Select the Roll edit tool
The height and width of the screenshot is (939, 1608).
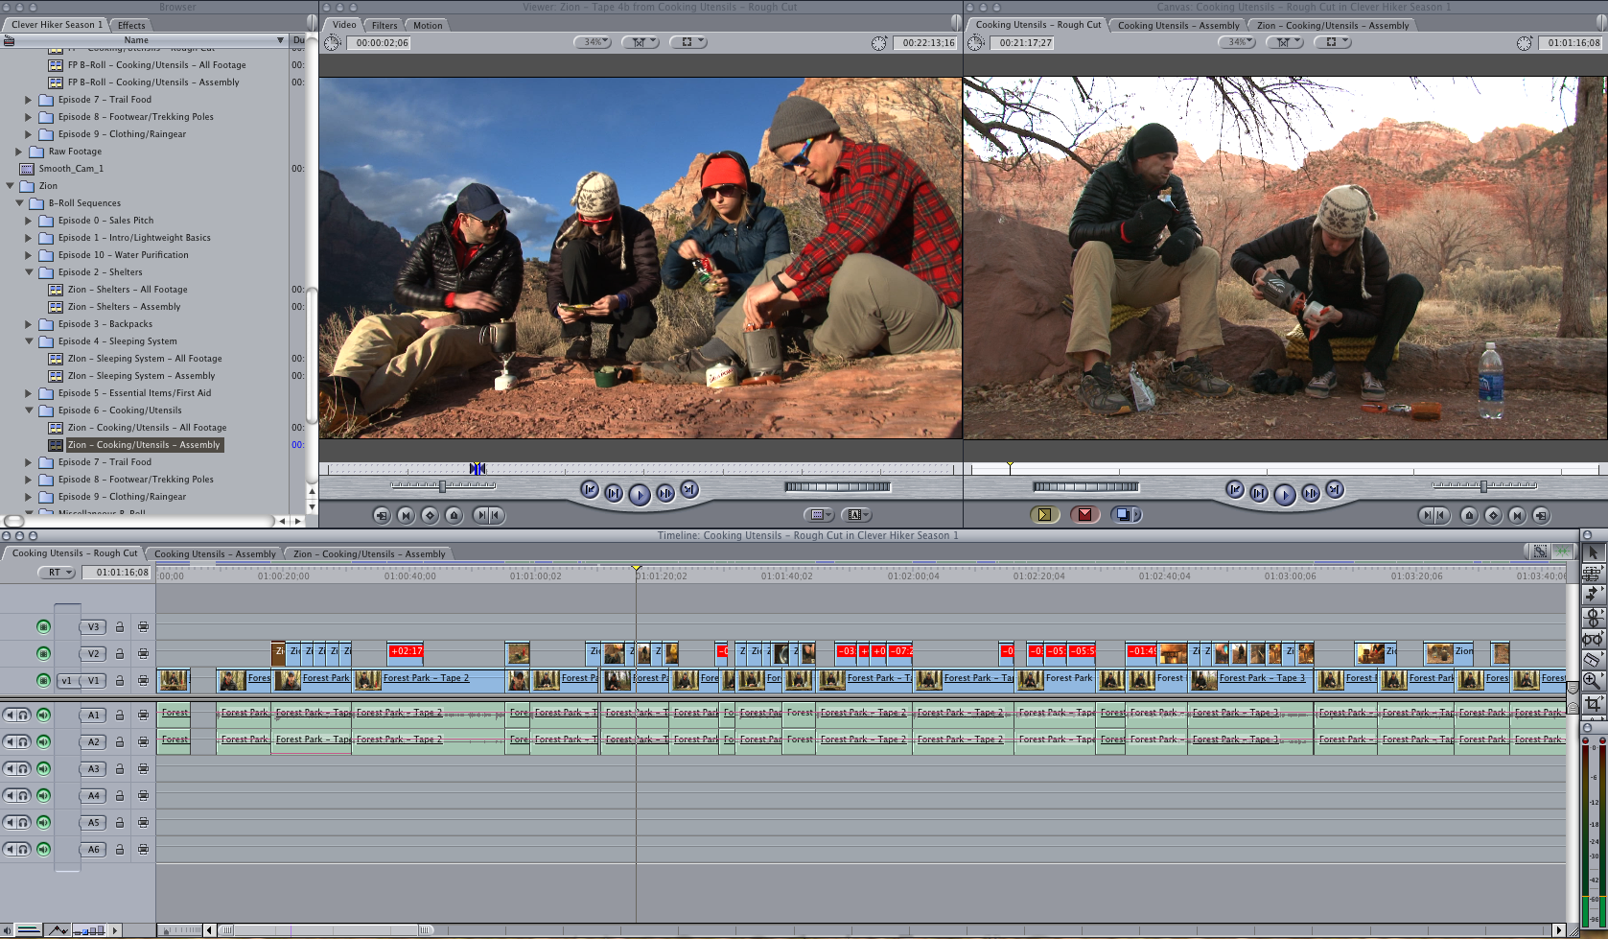(1593, 618)
